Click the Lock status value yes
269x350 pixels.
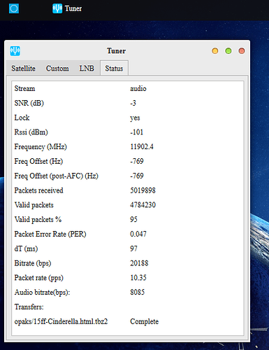pos(135,118)
